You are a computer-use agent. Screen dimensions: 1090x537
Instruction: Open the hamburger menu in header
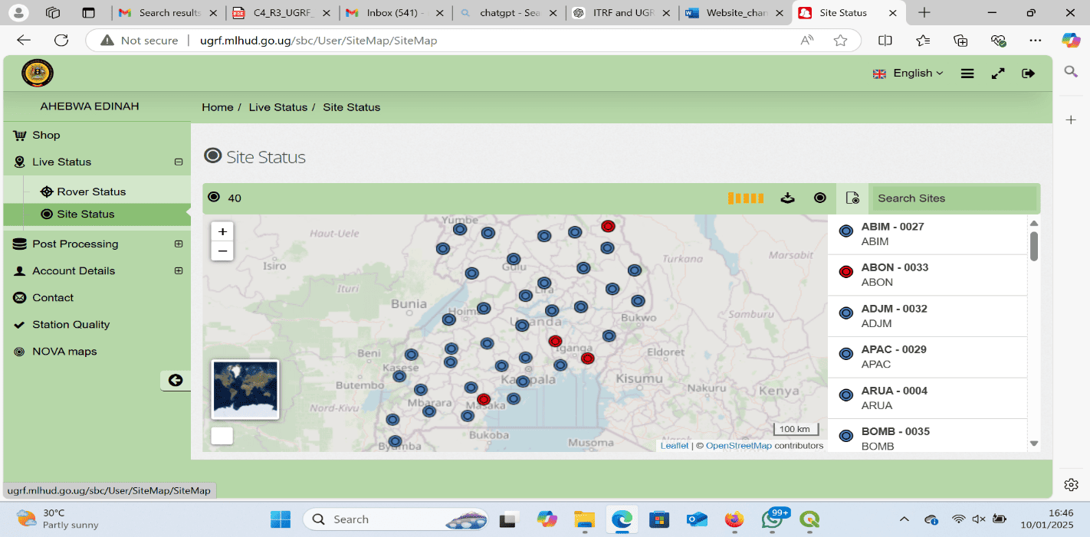coord(967,74)
